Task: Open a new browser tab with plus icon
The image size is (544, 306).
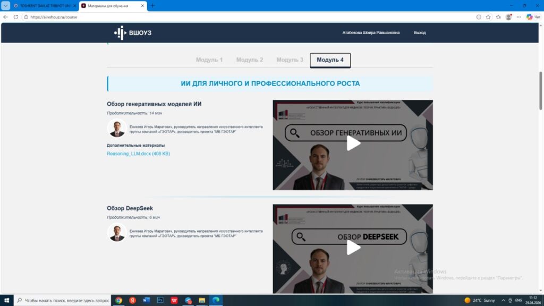Action: (x=153, y=6)
